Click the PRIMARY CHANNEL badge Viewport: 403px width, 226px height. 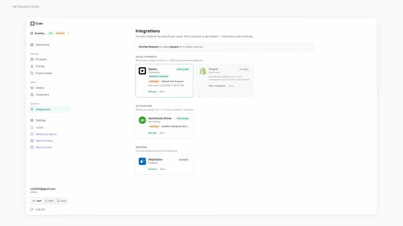click(x=159, y=76)
